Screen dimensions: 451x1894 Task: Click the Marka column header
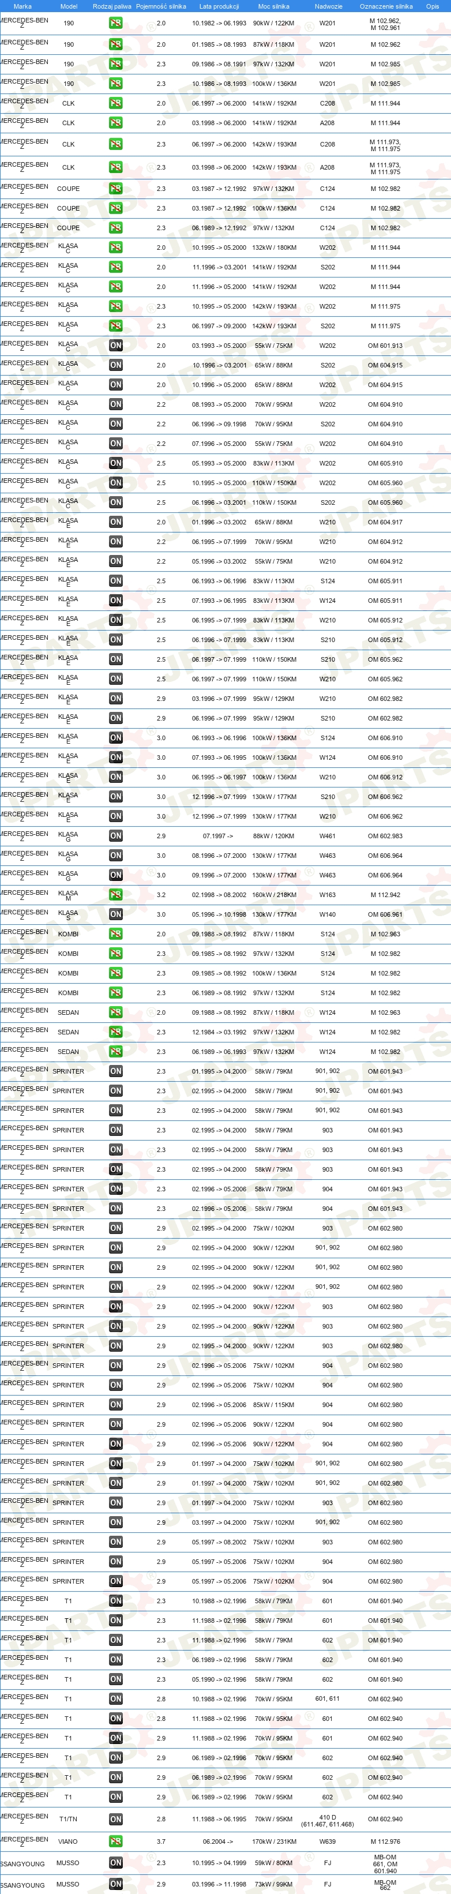22,6
